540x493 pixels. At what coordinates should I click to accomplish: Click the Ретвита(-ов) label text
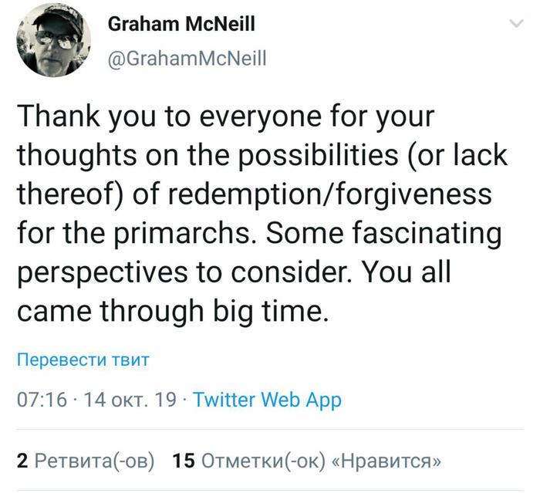tap(94, 461)
